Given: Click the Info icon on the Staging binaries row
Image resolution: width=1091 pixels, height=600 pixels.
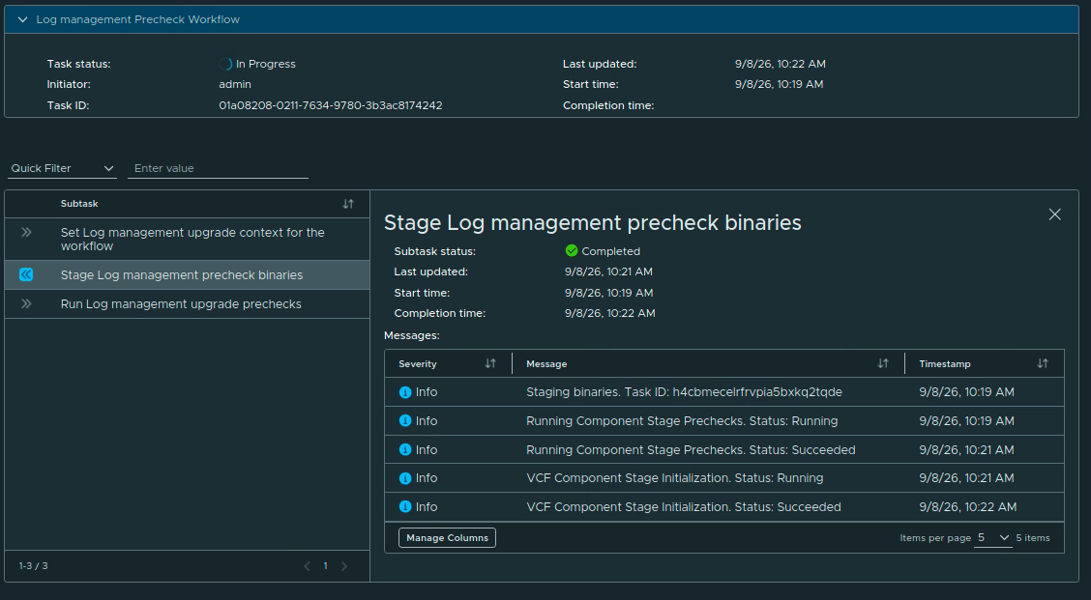Looking at the screenshot, I should [x=405, y=392].
